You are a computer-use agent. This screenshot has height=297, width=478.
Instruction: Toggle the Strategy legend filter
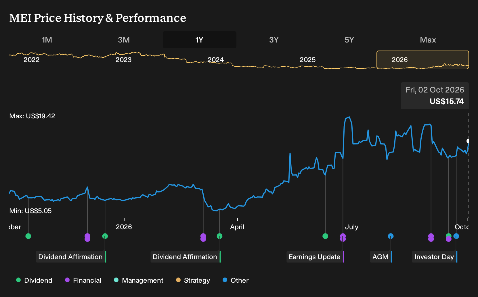193,280
